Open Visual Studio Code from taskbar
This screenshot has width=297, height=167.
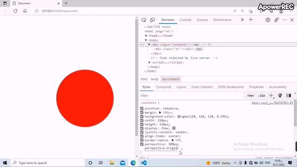144,163
